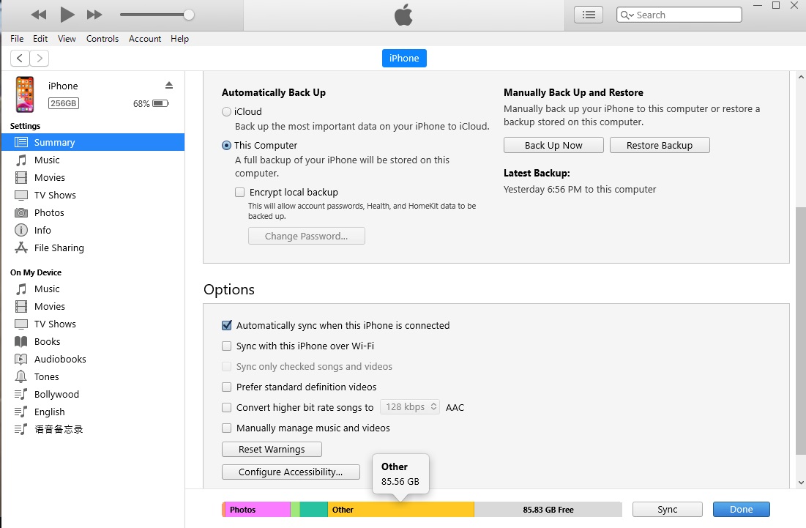Click the Sync button

tap(667, 510)
